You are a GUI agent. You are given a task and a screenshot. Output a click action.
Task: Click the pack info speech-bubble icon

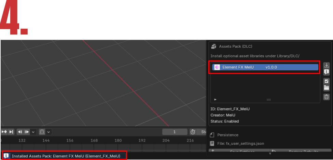point(327,72)
